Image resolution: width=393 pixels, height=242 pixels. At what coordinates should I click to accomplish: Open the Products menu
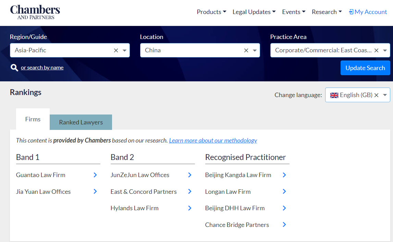(x=211, y=12)
